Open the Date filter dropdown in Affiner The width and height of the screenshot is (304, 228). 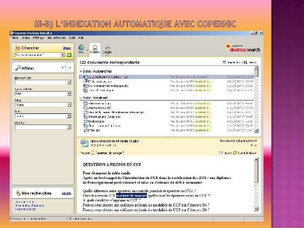69,116
